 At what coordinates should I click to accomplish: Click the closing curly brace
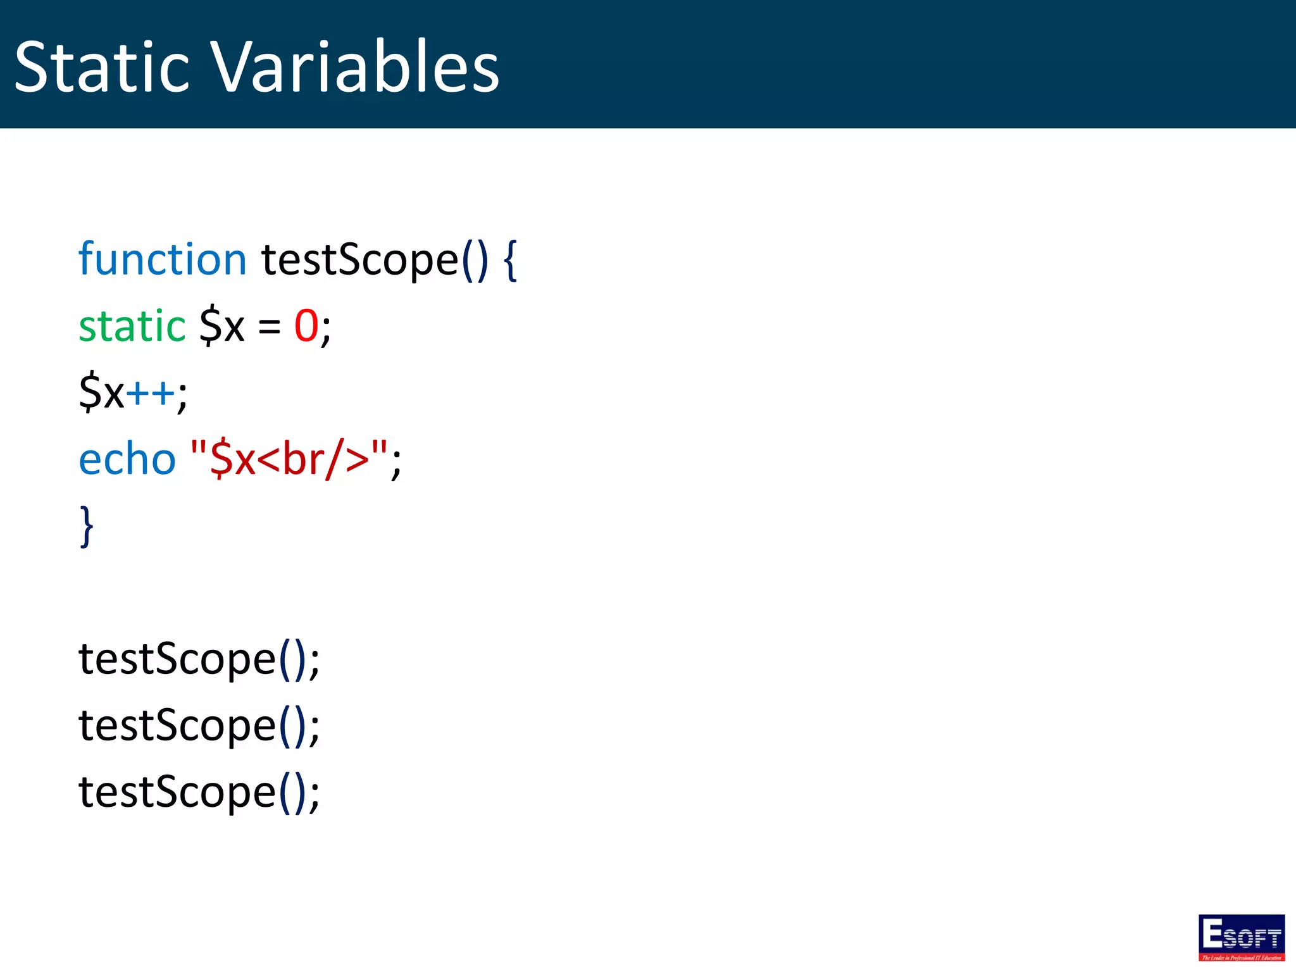tap(87, 526)
